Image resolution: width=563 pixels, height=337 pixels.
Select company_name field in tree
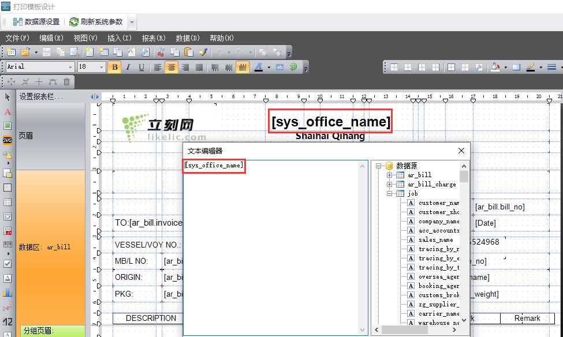439,222
